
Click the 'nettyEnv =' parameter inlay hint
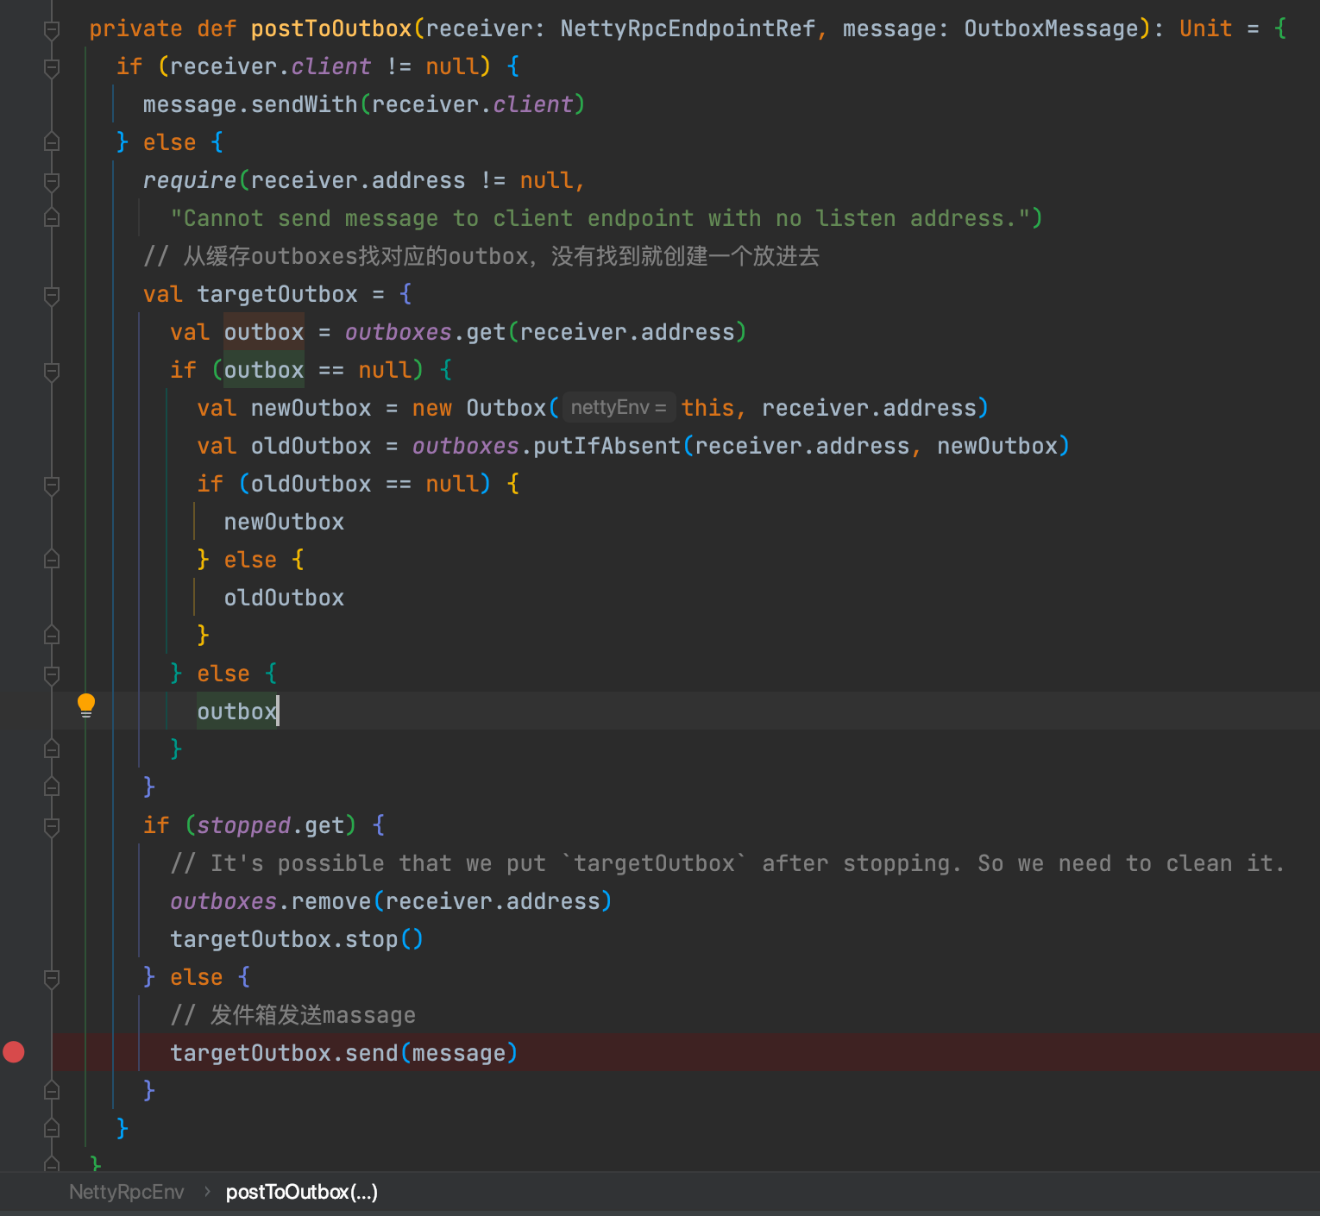(x=619, y=407)
